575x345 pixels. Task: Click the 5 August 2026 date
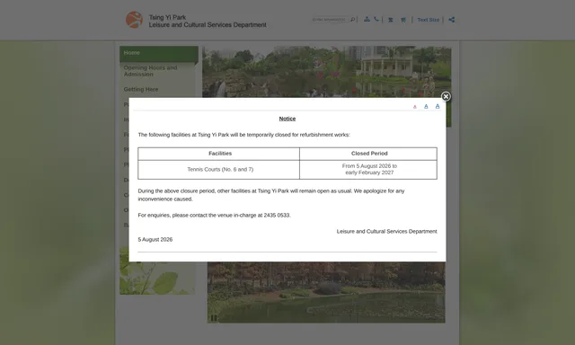pos(155,239)
